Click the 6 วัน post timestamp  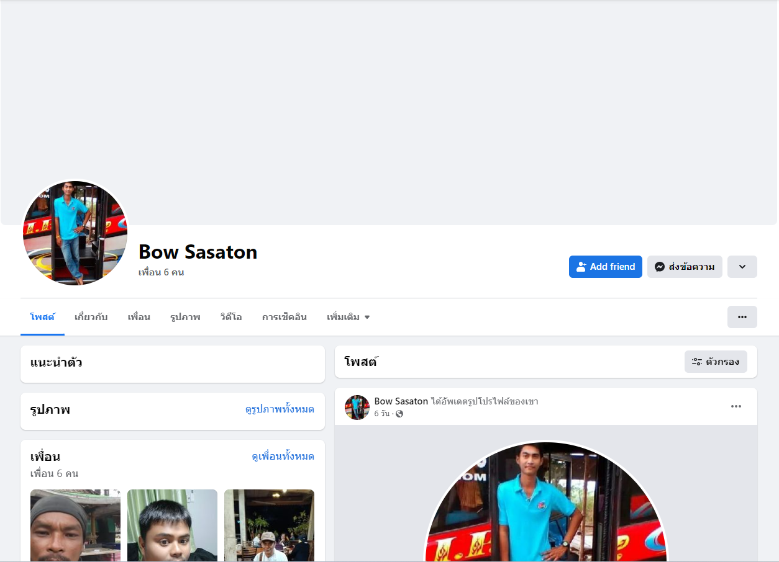click(x=381, y=414)
